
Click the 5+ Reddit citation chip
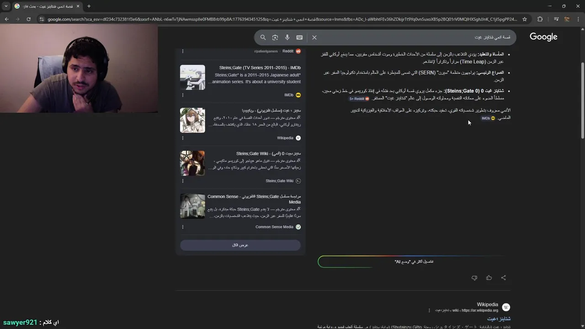click(x=359, y=99)
